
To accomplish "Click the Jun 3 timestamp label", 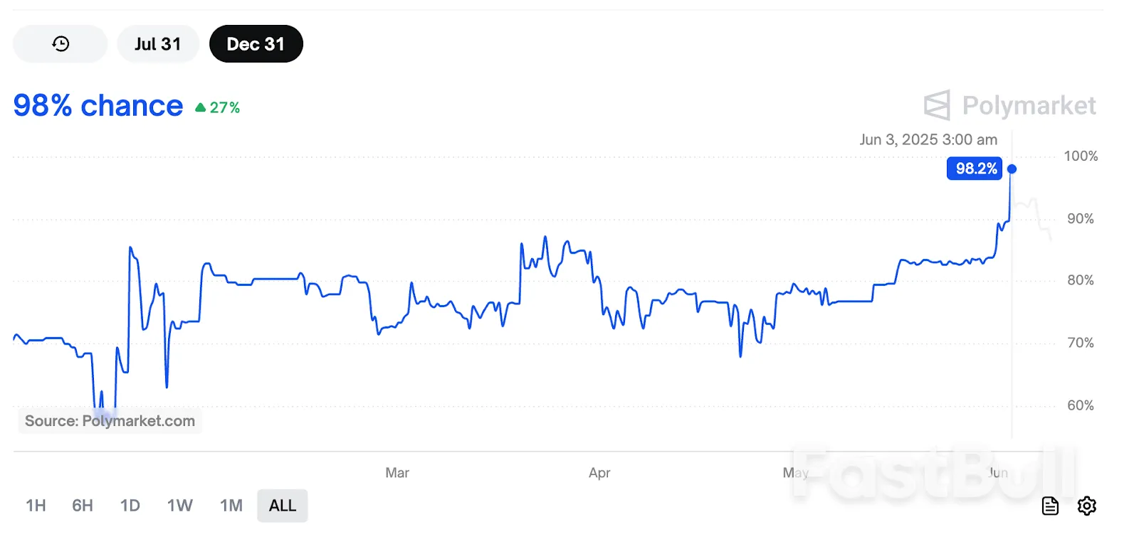I will pyautogui.click(x=928, y=139).
